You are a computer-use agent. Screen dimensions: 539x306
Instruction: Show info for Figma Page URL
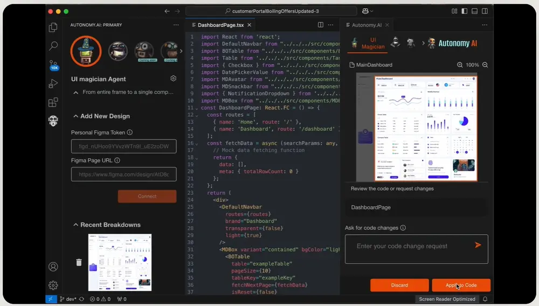tap(117, 161)
